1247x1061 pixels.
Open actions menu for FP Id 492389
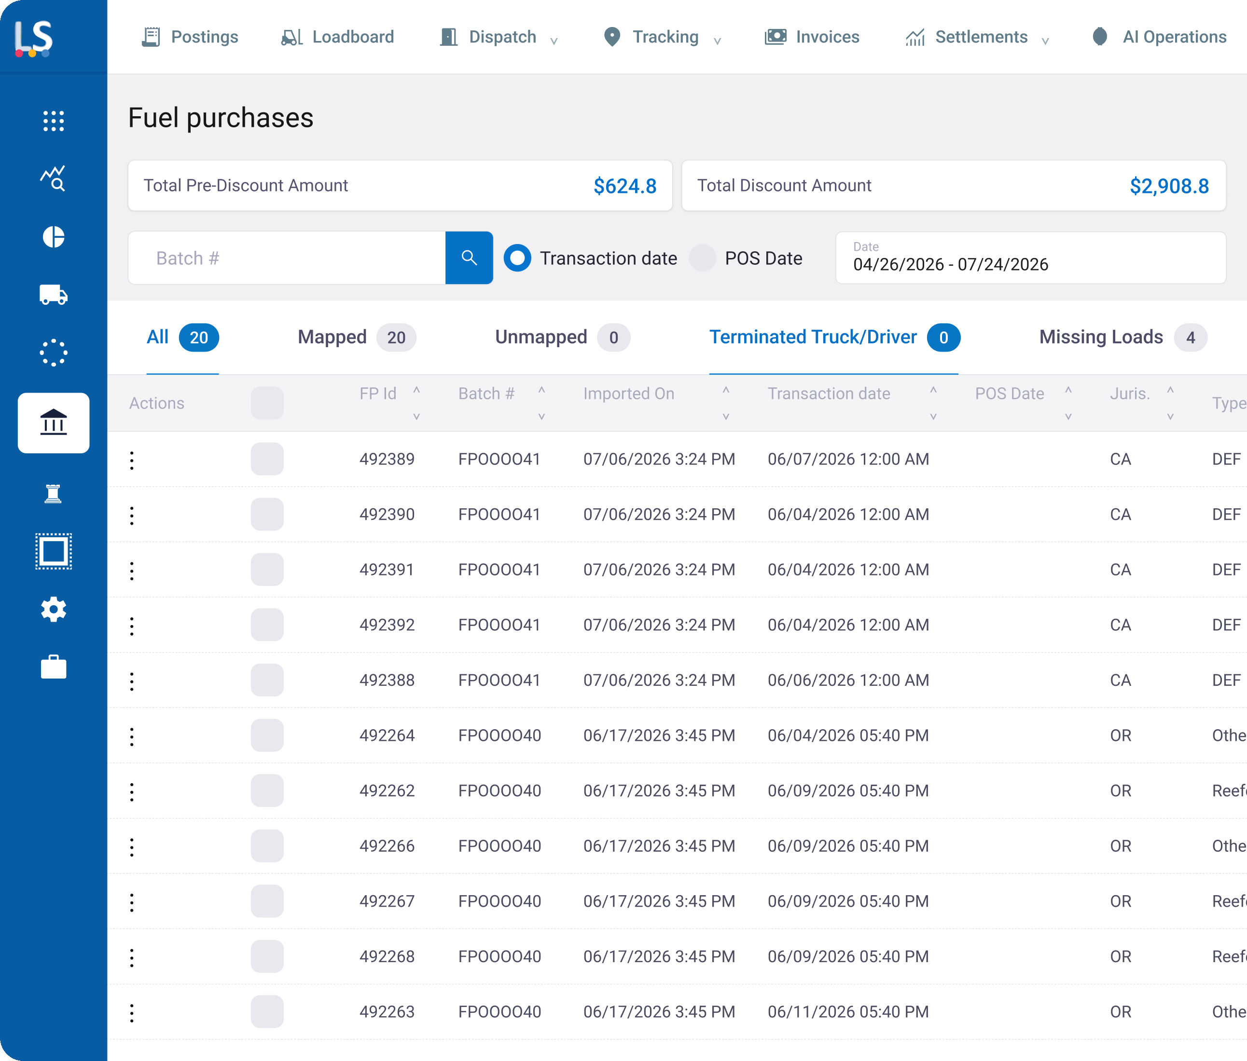pyautogui.click(x=132, y=460)
